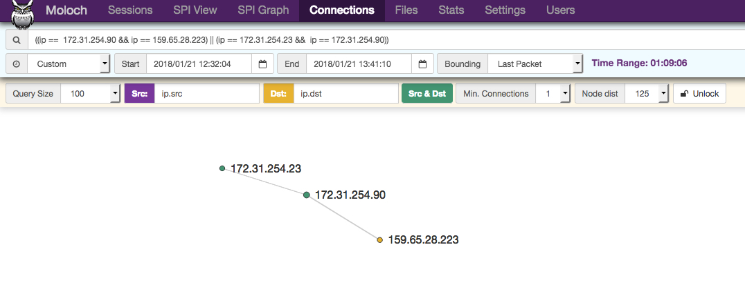Click the search expression input field
The image size is (745, 285).
pyautogui.click(x=386, y=40)
